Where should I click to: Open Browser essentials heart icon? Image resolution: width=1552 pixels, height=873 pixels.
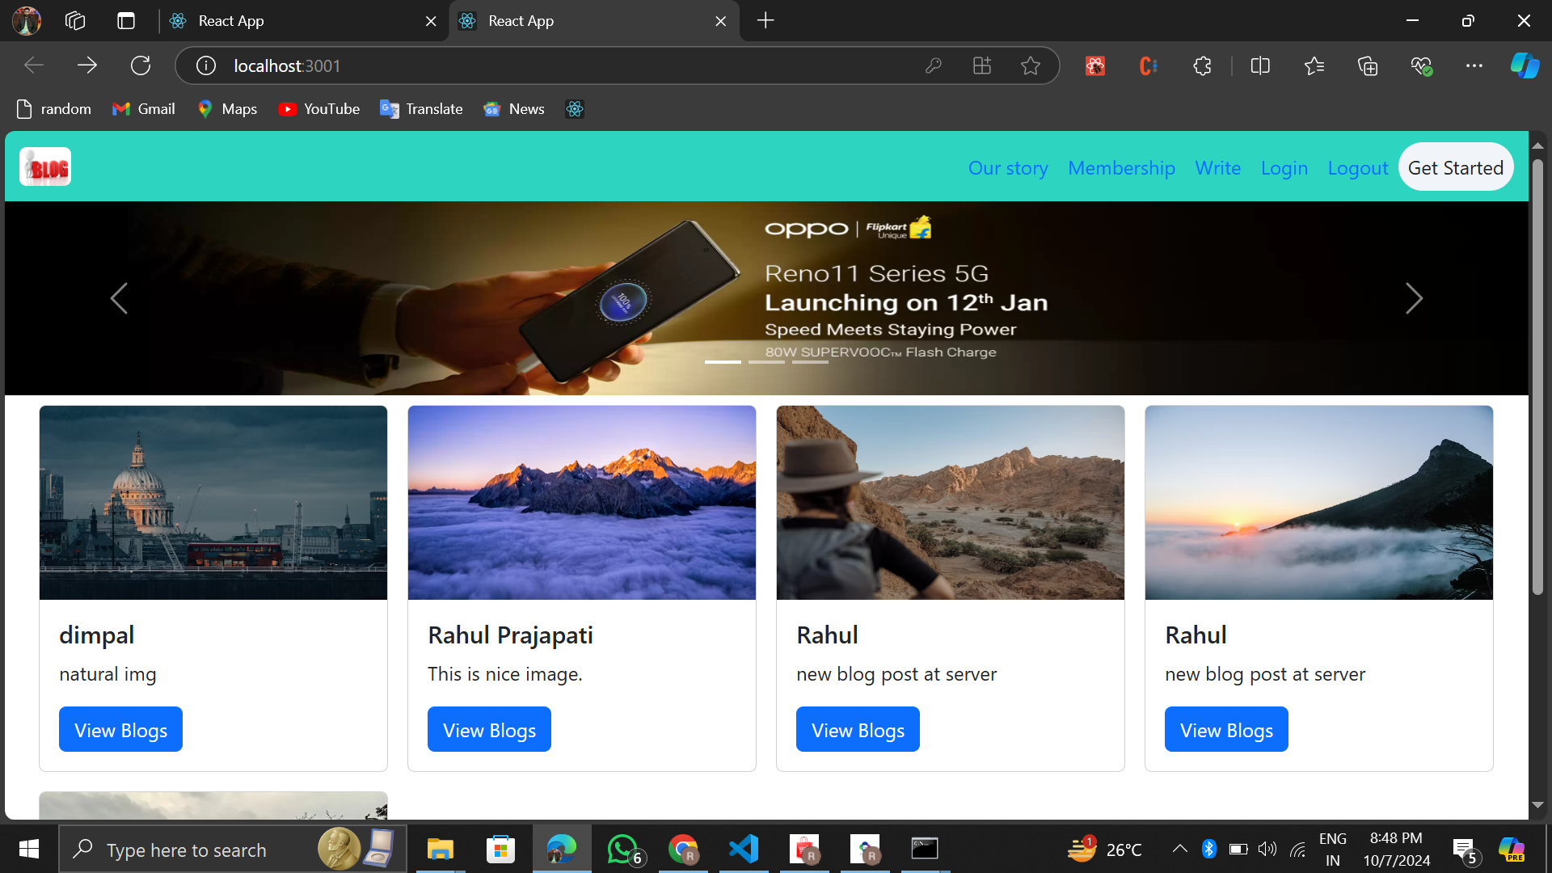[x=1422, y=65]
